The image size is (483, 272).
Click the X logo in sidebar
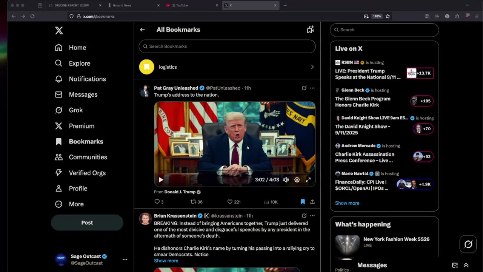point(59,31)
